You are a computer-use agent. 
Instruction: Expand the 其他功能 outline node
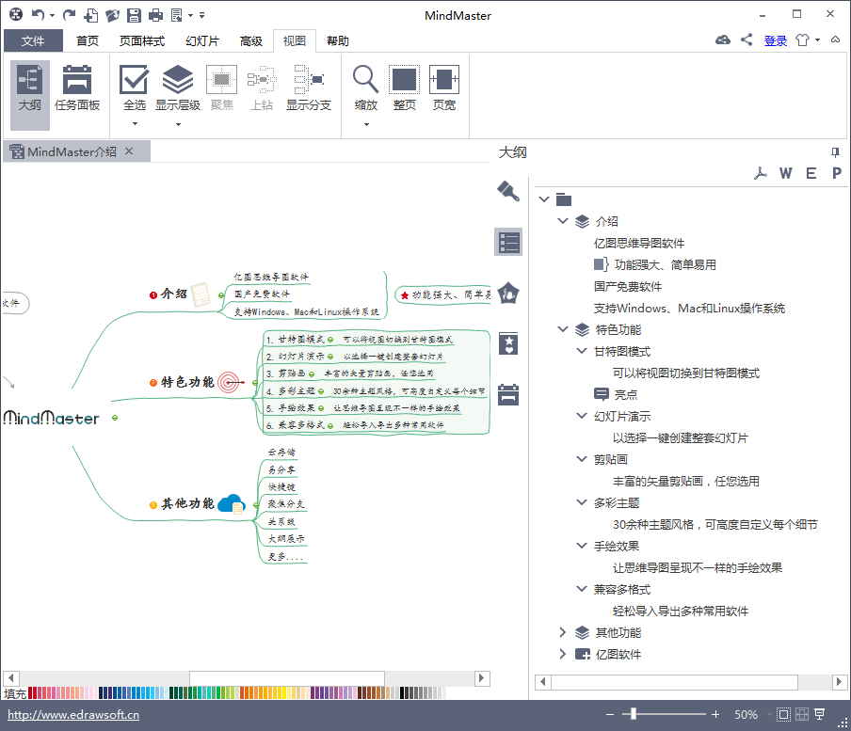[x=563, y=632]
